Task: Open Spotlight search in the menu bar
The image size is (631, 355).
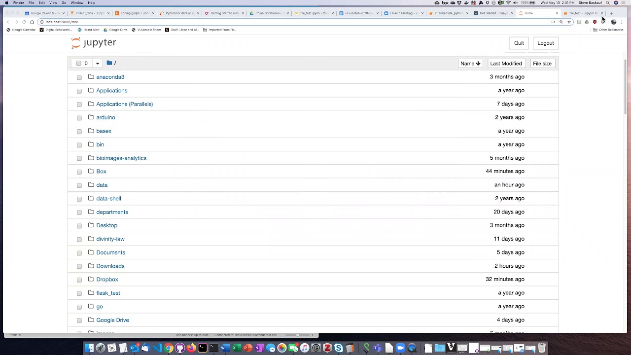Action: (608, 2)
